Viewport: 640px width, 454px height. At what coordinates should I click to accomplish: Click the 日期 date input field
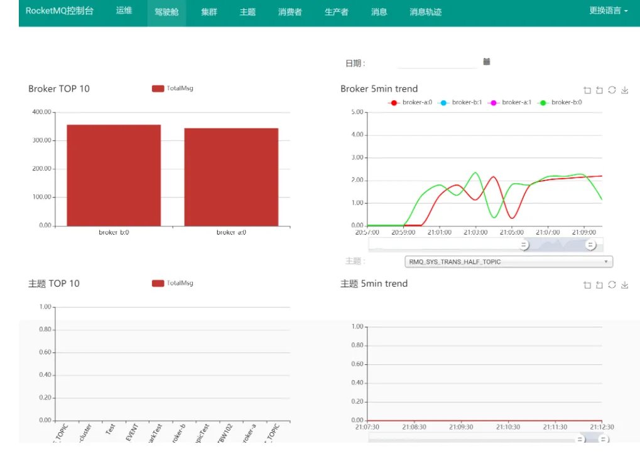pyautogui.click(x=437, y=62)
